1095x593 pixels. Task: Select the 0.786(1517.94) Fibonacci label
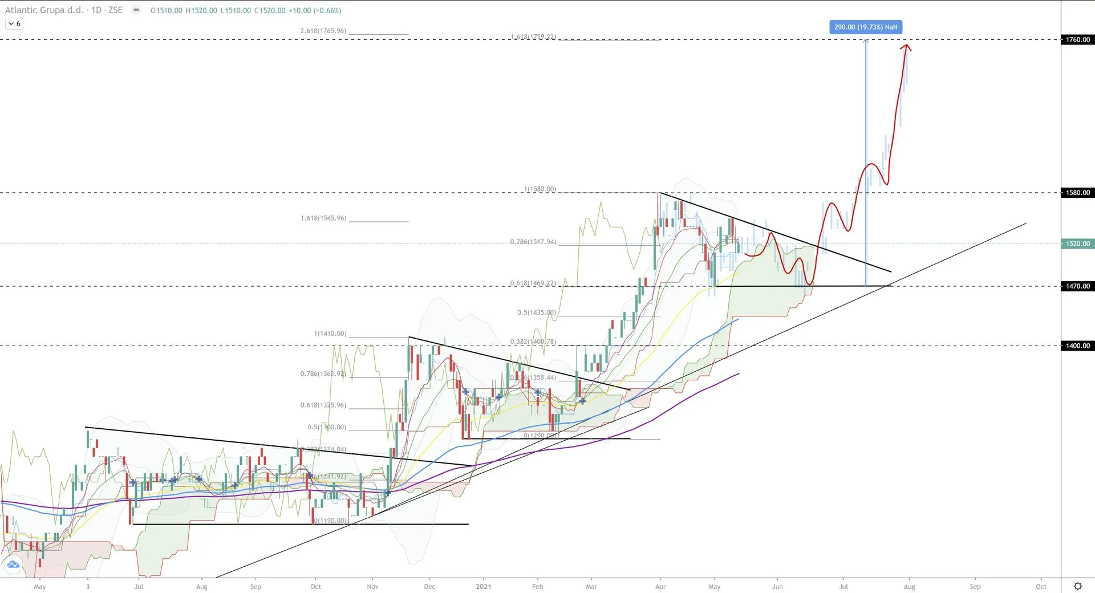click(533, 242)
